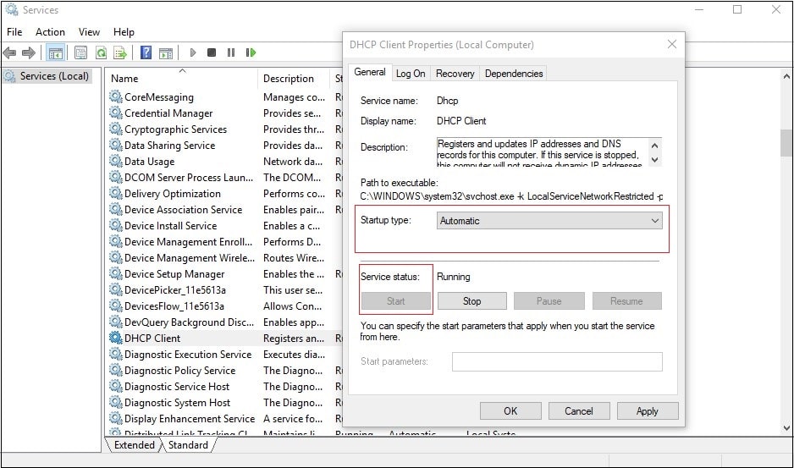
Task: Click description box scroll up arrow
Action: [654, 146]
